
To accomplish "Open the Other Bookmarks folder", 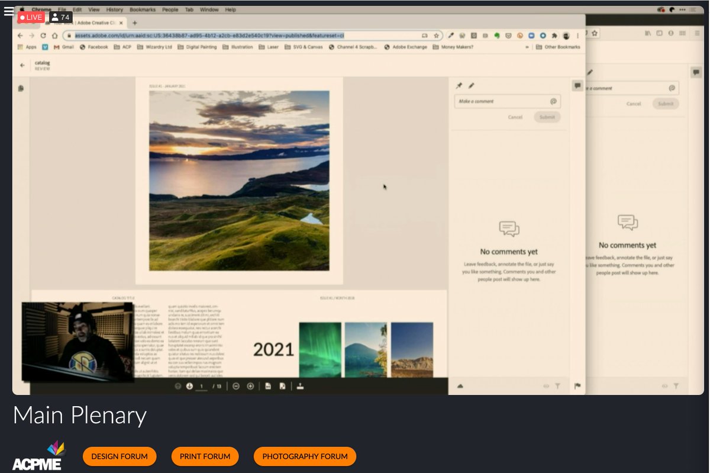I will 559,47.
